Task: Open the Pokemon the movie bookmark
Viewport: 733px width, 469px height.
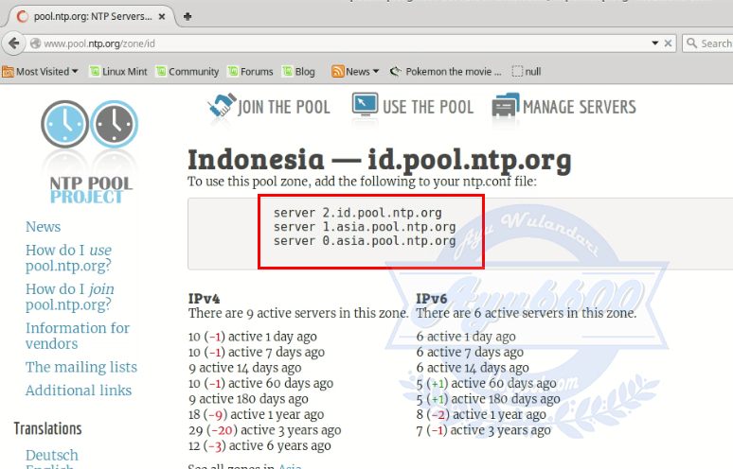Action: click(x=445, y=72)
